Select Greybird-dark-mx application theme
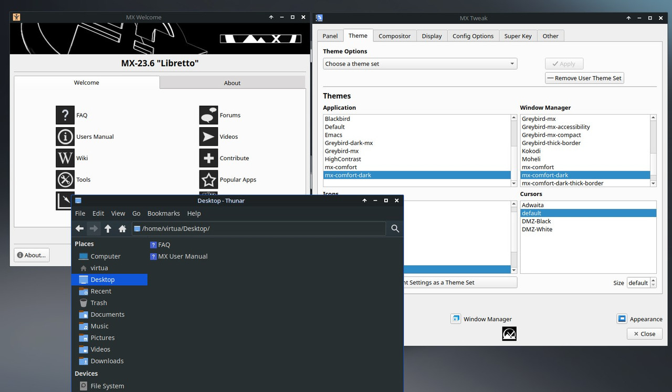The image size is (672, 392). point(417,143)
